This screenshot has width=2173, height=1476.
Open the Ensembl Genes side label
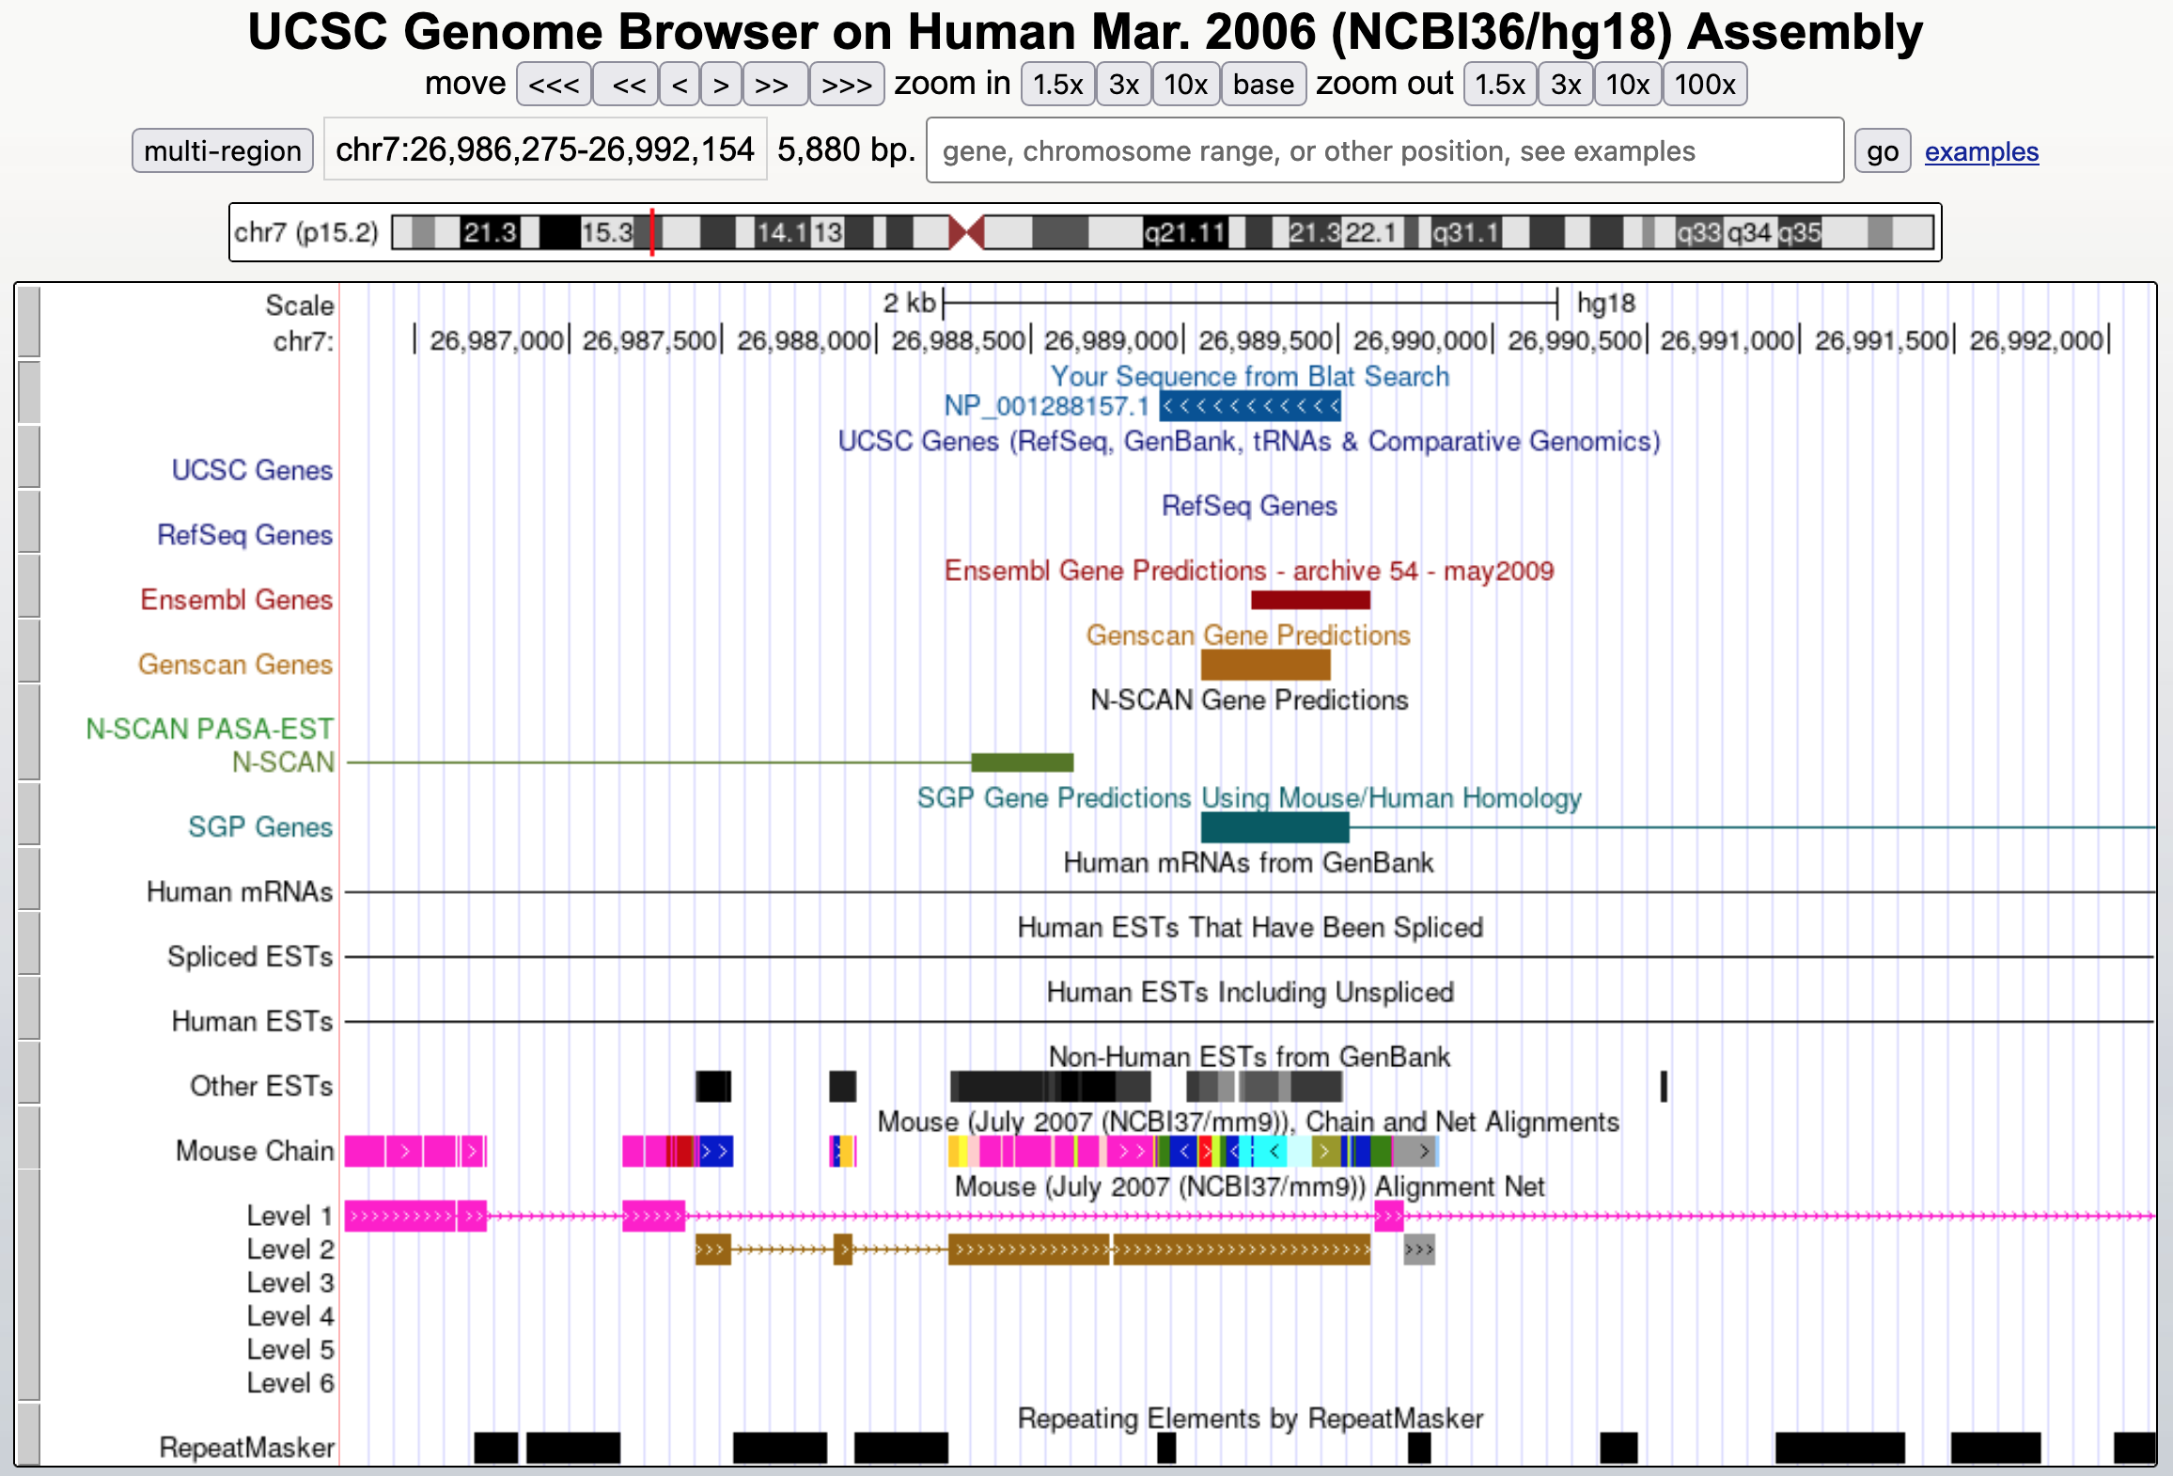(236, 600)
